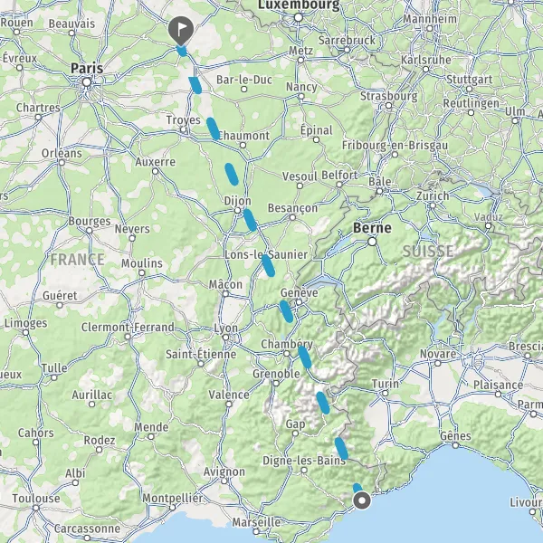Select the Paris city marker
Viewport: 543px width, 543px height.
[x=87, y=82]
